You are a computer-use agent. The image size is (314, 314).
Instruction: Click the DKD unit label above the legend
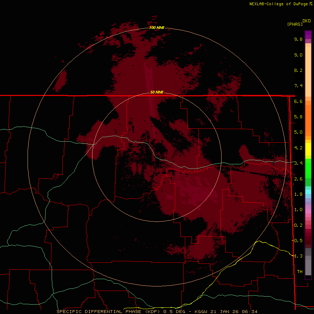(307, 21)
